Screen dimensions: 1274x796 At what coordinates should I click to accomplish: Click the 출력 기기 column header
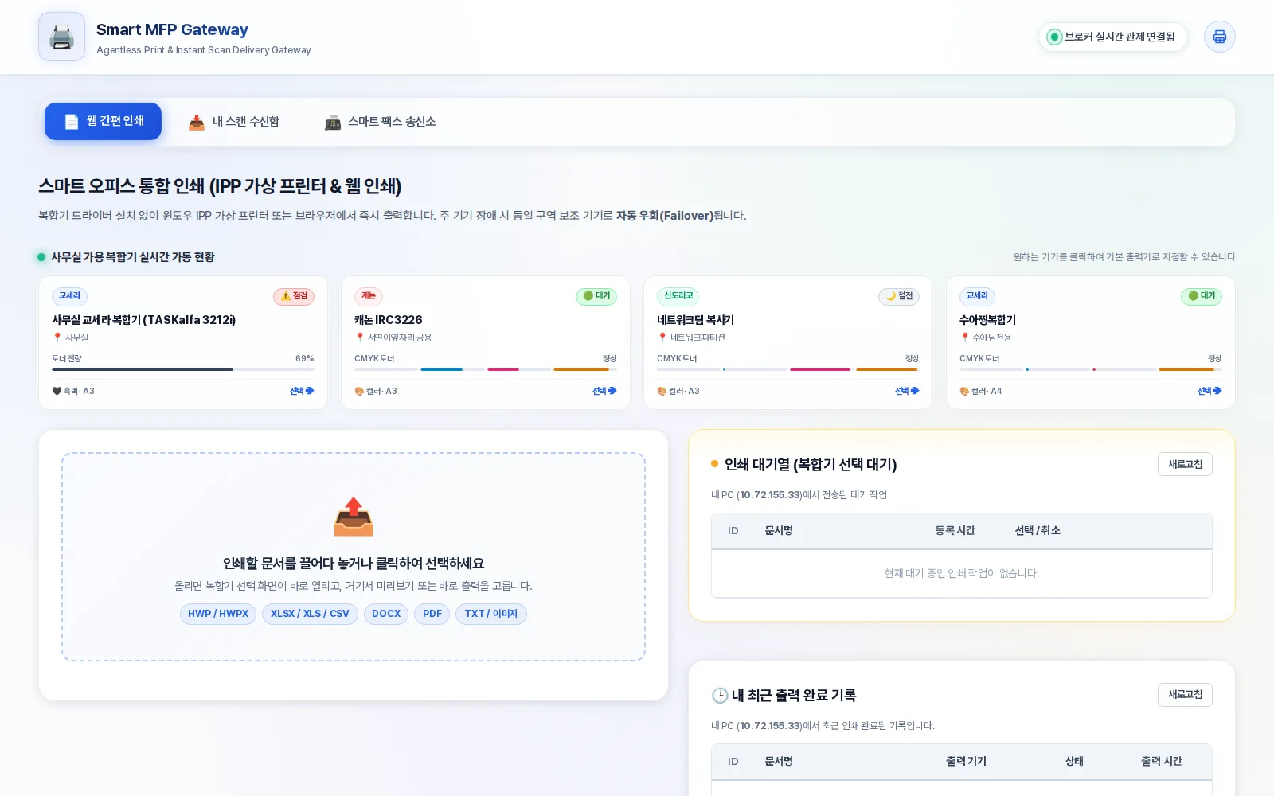point(966,762)
